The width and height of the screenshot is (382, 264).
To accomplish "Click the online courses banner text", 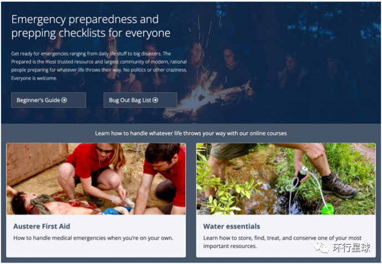I will coord(191,133).
